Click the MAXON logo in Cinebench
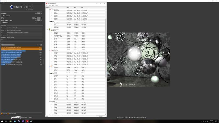The width and height of the screenshot is (219, 123). click(x=15, y=117)
